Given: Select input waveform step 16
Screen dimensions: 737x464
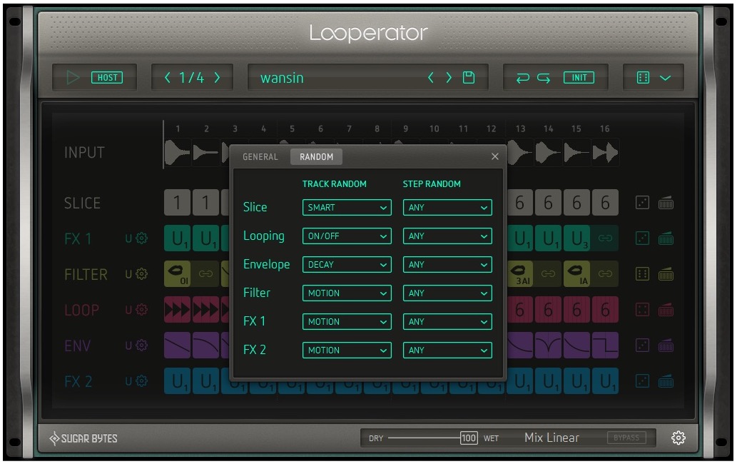Looking at the screenshot, I should pyautogui.click(x=605, y=152).
